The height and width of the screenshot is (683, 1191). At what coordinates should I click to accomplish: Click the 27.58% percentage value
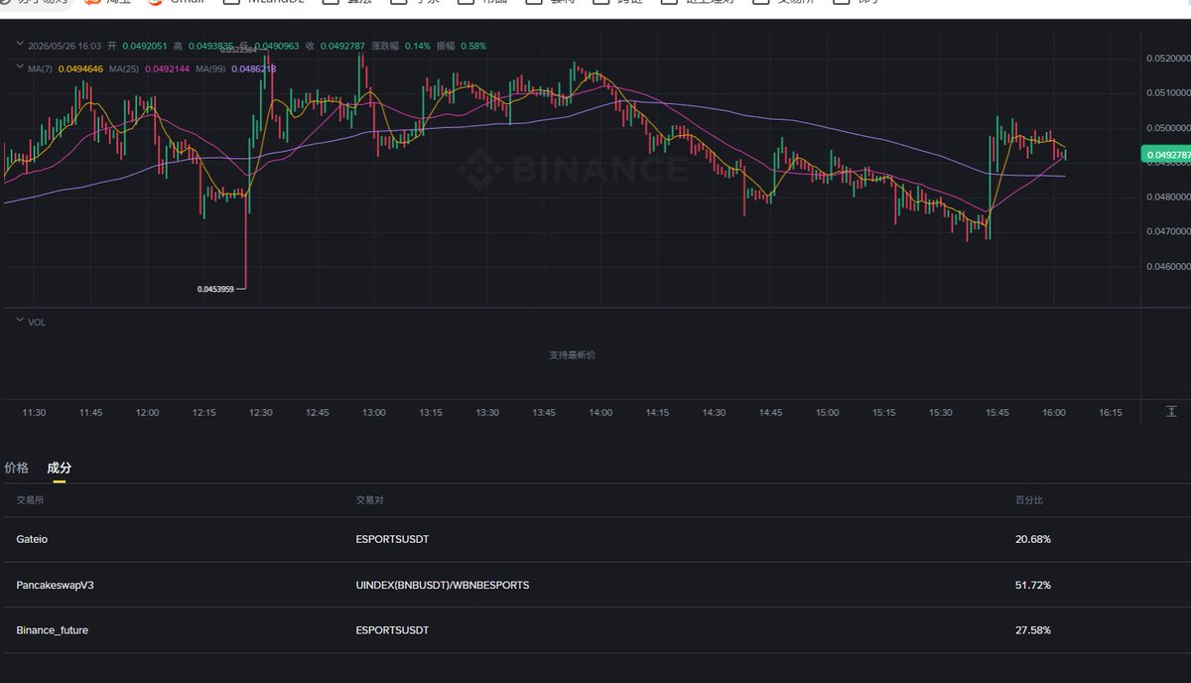tap(1032, 629)
